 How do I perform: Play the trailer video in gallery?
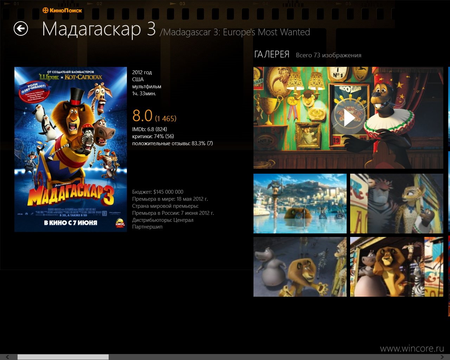click(348, 118)
